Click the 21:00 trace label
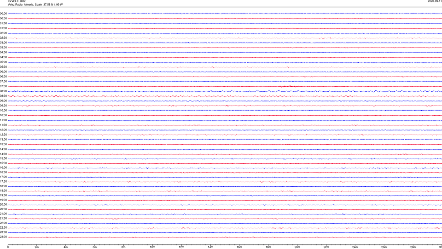Viewport: 442px width, 249px height. click(x=3, y=214)
